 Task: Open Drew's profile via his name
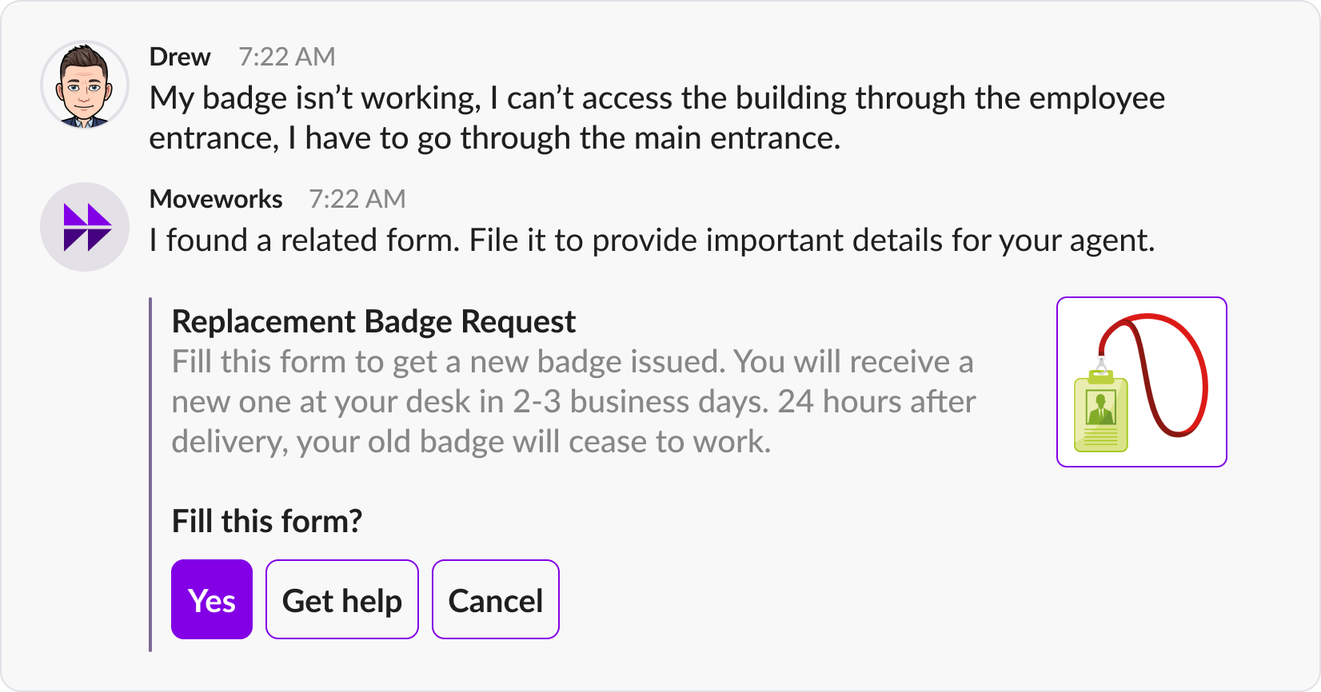[180, 57]
